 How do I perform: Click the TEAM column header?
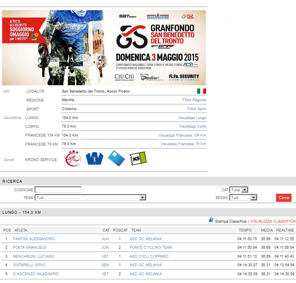pyautogui.click(x=136, y=230)
